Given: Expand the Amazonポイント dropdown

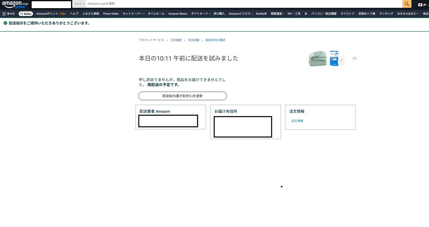Looking at the screenshot, I should pyautogui.click(x=51, y=14).
